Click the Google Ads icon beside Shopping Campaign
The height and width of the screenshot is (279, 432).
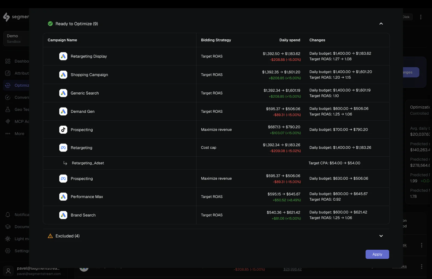click(63, 75)
